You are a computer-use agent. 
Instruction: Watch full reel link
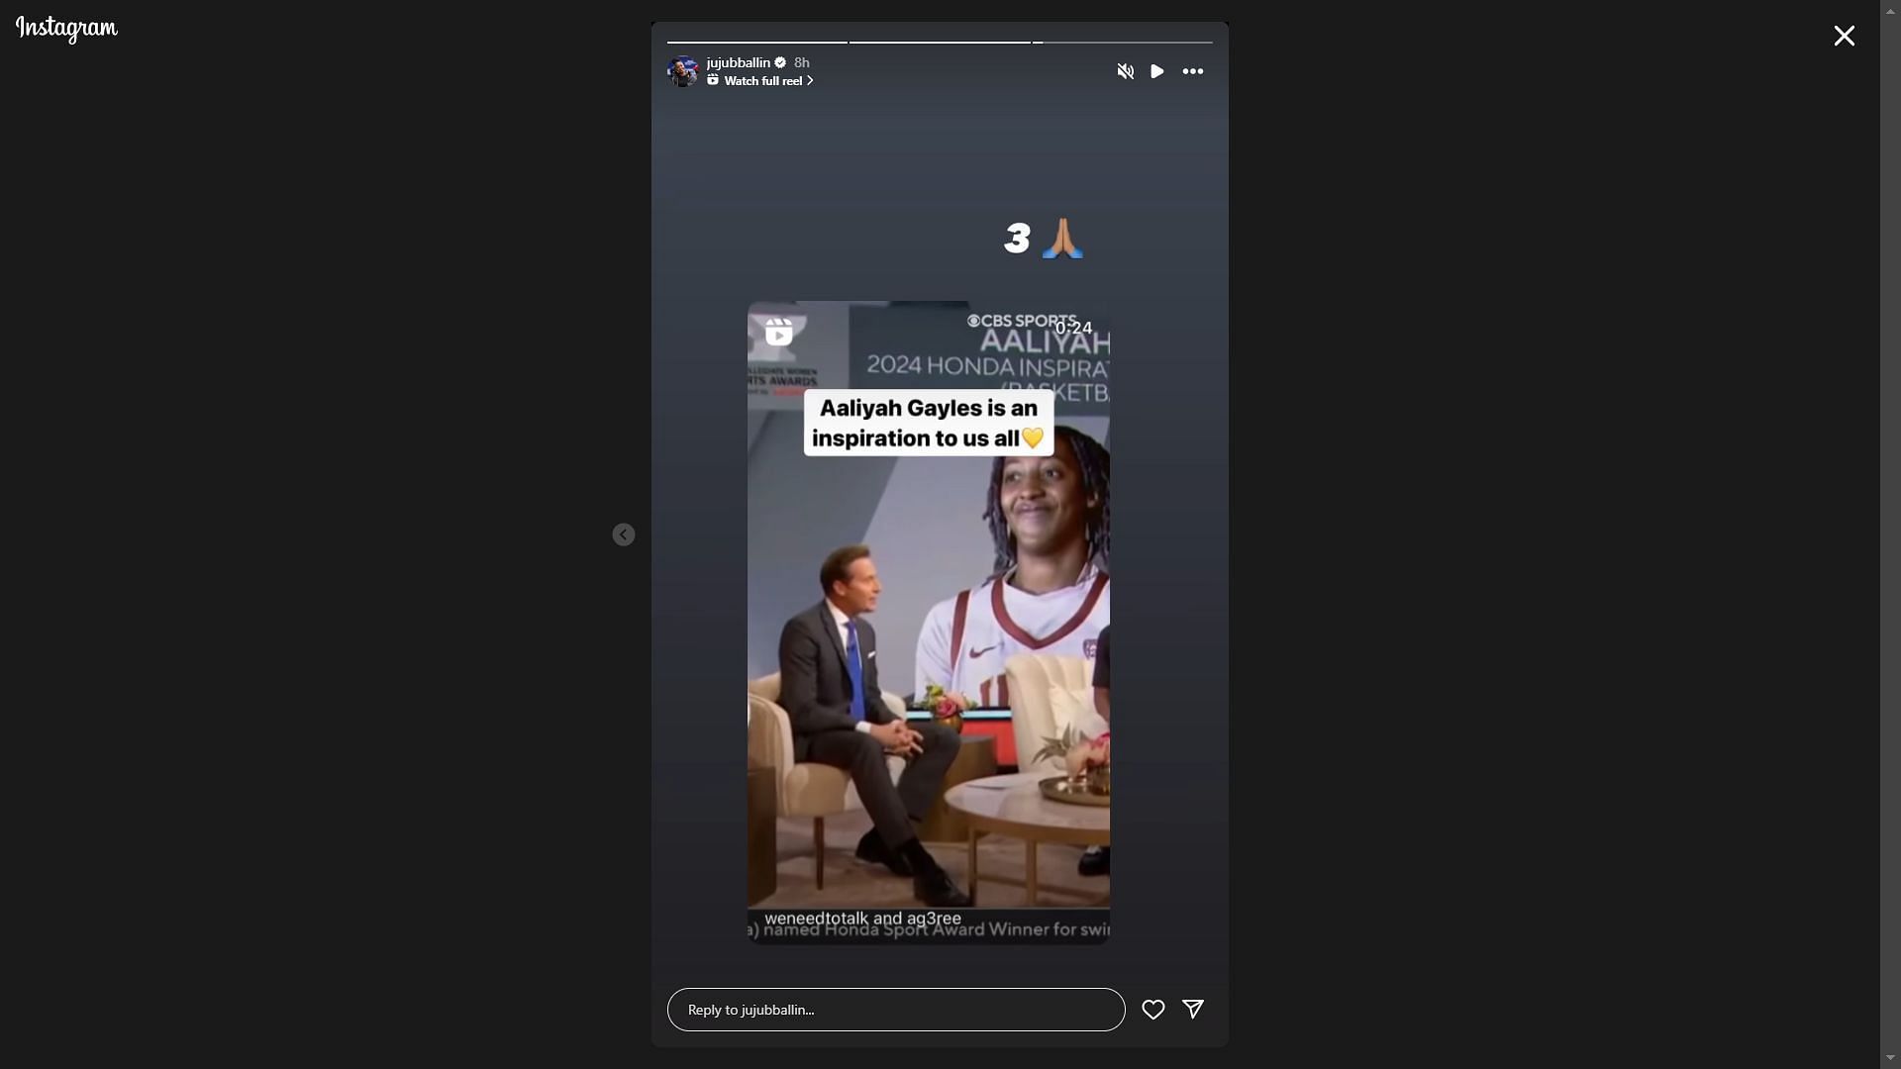759,79
